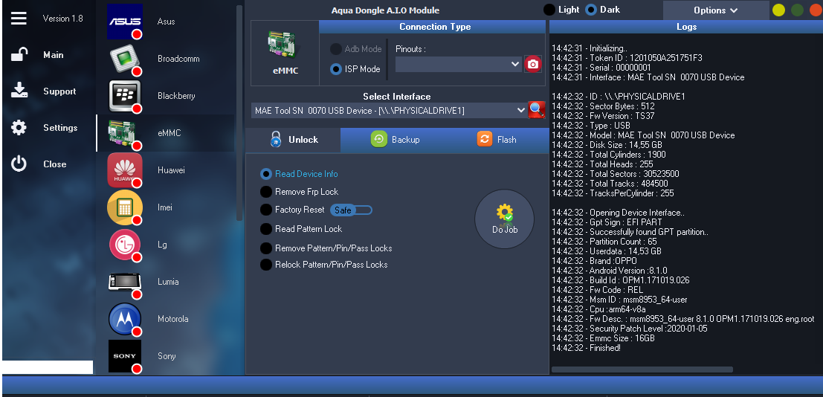Image resolution: width=823 pixels, height=397 pixels.
Task: Click the Close power icon
Action: point(19,164)
